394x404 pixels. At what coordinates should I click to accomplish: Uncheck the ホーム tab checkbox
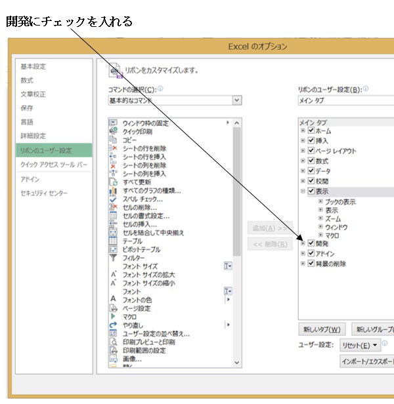[x=311, y=131]
